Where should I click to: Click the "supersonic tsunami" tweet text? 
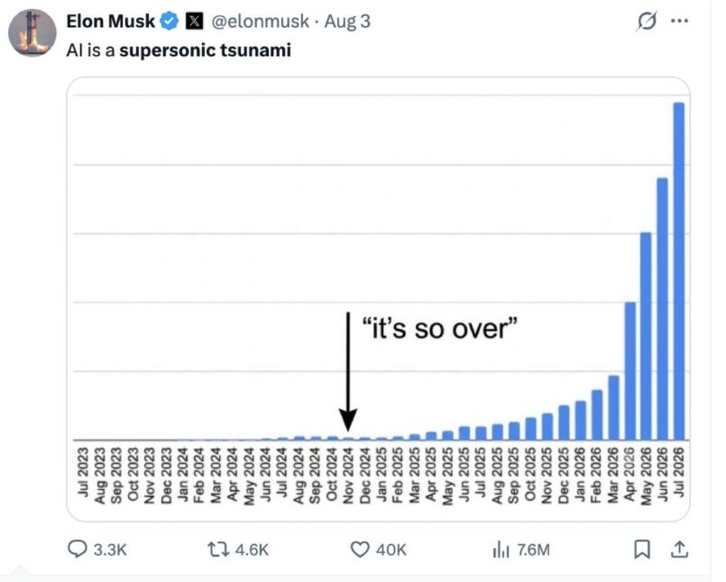coord(205,50)
